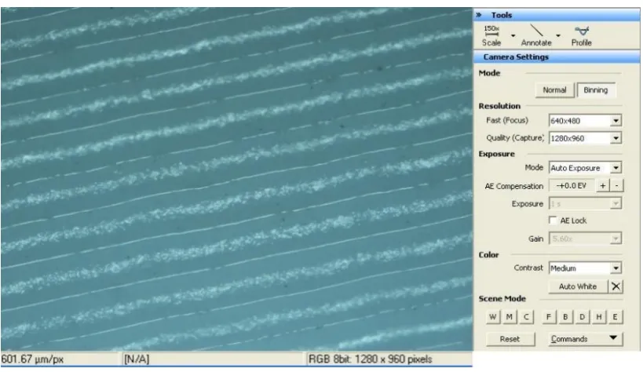
Task: Click the Tools panel title
Action: pyautogui.click(x=502, y=15)
